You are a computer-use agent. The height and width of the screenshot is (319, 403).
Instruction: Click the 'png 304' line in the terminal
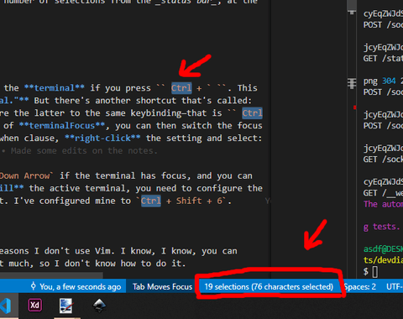point(383,81)
